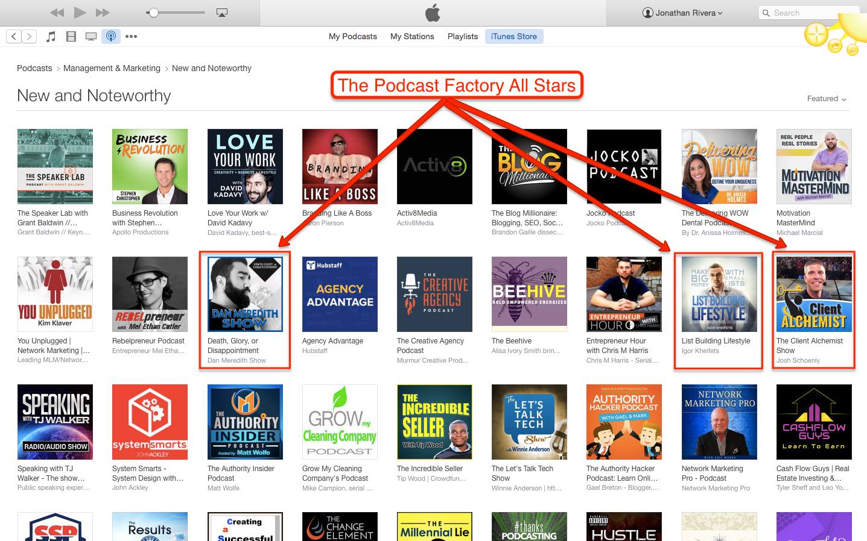The width and height of the screenshot is (867, 541).
Task: Click the Search input field
Action: (x=809, y=13)
